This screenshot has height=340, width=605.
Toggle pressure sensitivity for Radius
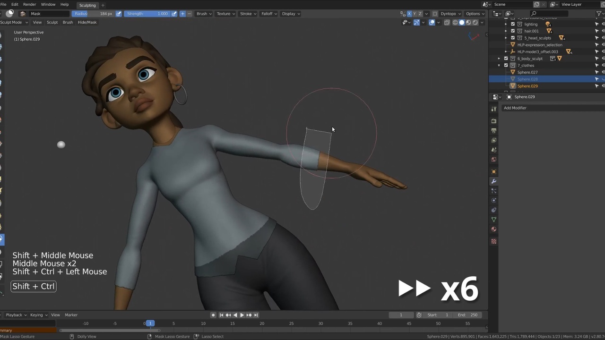coord(119,14)
